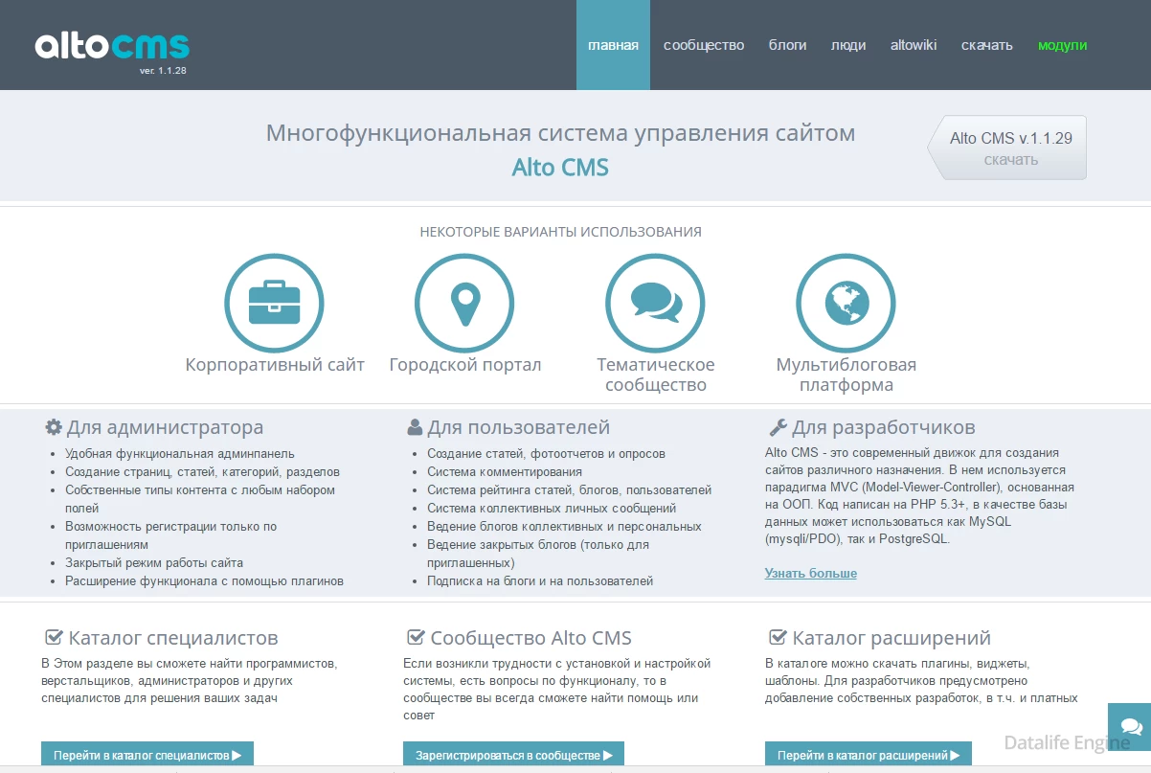Click the globe multiblog platform icon
This screenshot has height=773, width=1151.
point(846,303)
